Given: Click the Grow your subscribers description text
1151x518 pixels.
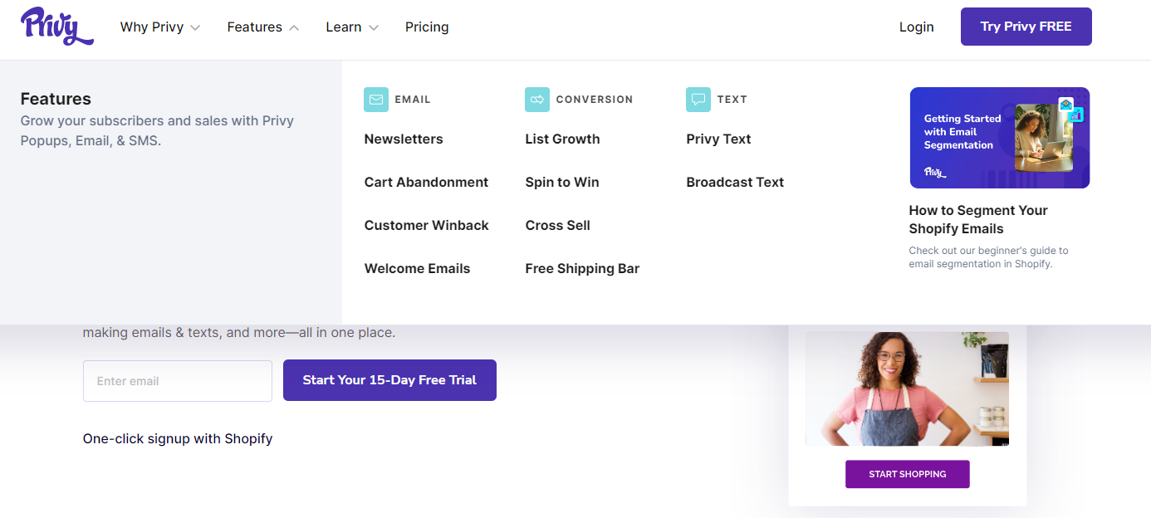Looking at the screenshot, I should [x=158, y=130].
